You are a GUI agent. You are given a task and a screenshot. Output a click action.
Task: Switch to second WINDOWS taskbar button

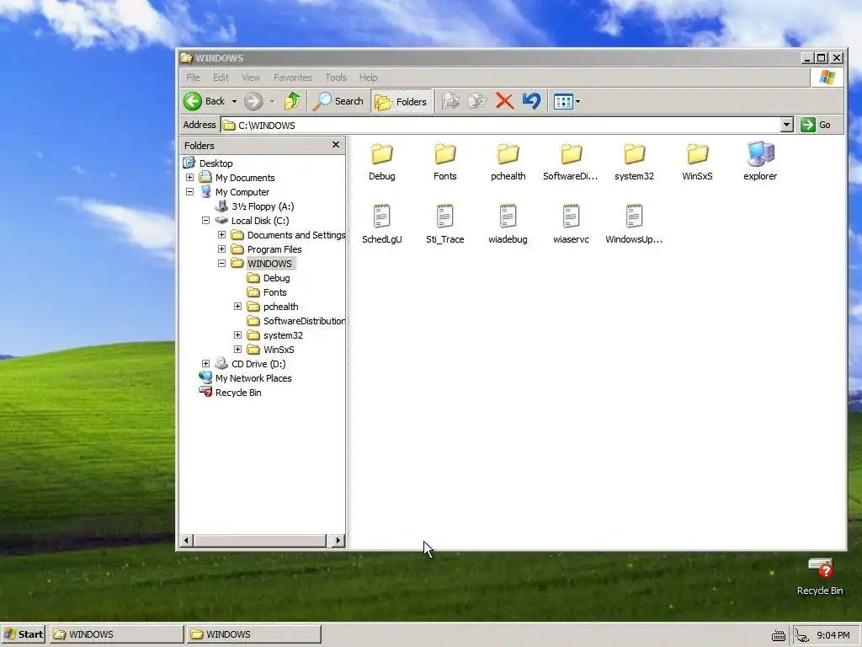pos(253,634)
